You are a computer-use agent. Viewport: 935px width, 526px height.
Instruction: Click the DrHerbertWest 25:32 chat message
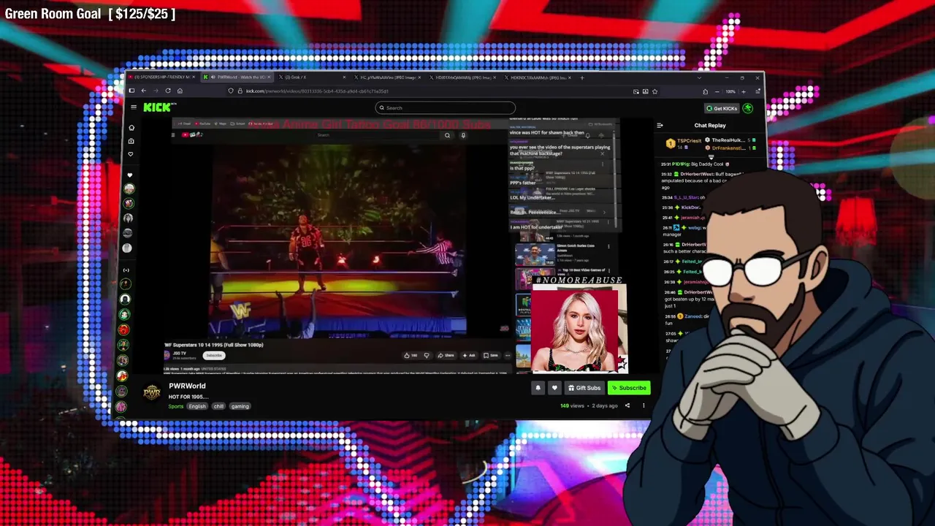[703, 179]
